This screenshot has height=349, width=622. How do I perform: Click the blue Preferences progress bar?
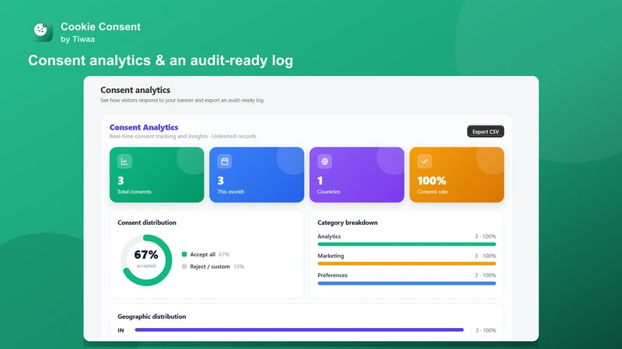407,283
